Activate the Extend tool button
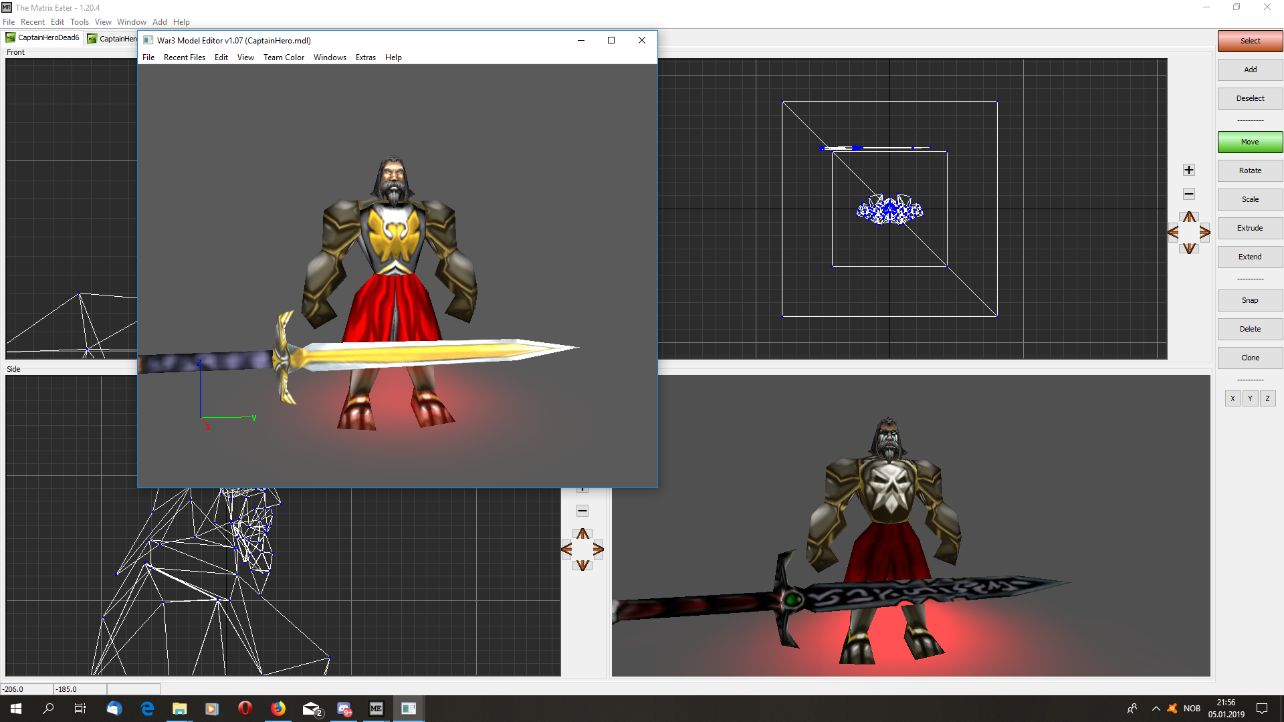Screen dimensions: 1284x722 (1250, 257)
